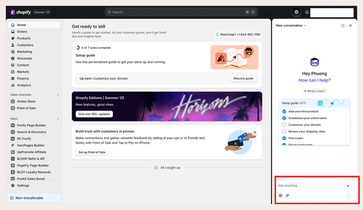Click the Resume guide button
This screenshot has width=363, height=210.
pyautogui.click(x=244, y=78)
